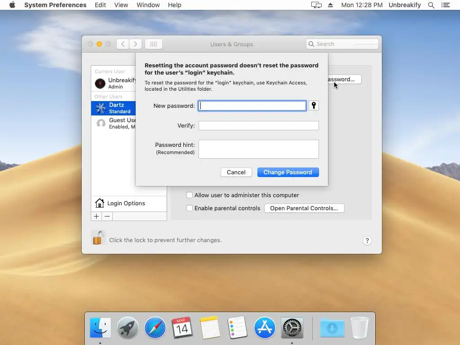Open Notes icon in Dock
This screenshot has width=460, height=345.
coord(210,327)
